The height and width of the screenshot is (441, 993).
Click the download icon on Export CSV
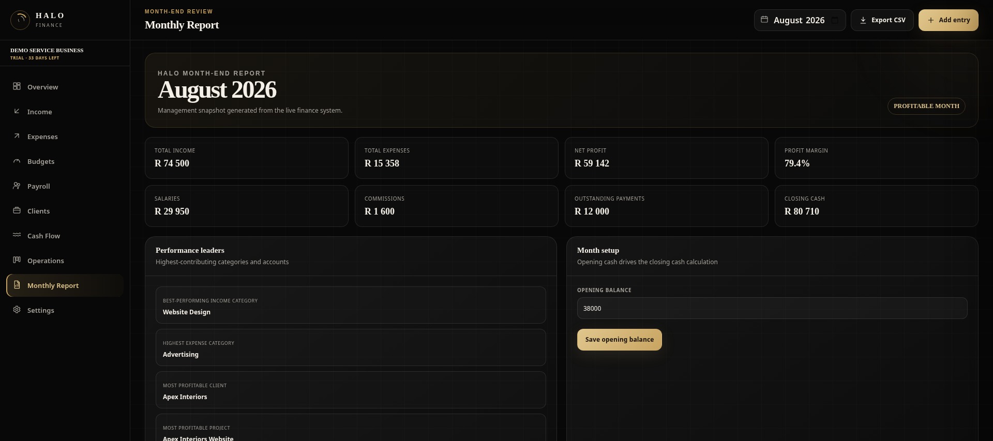863,20
